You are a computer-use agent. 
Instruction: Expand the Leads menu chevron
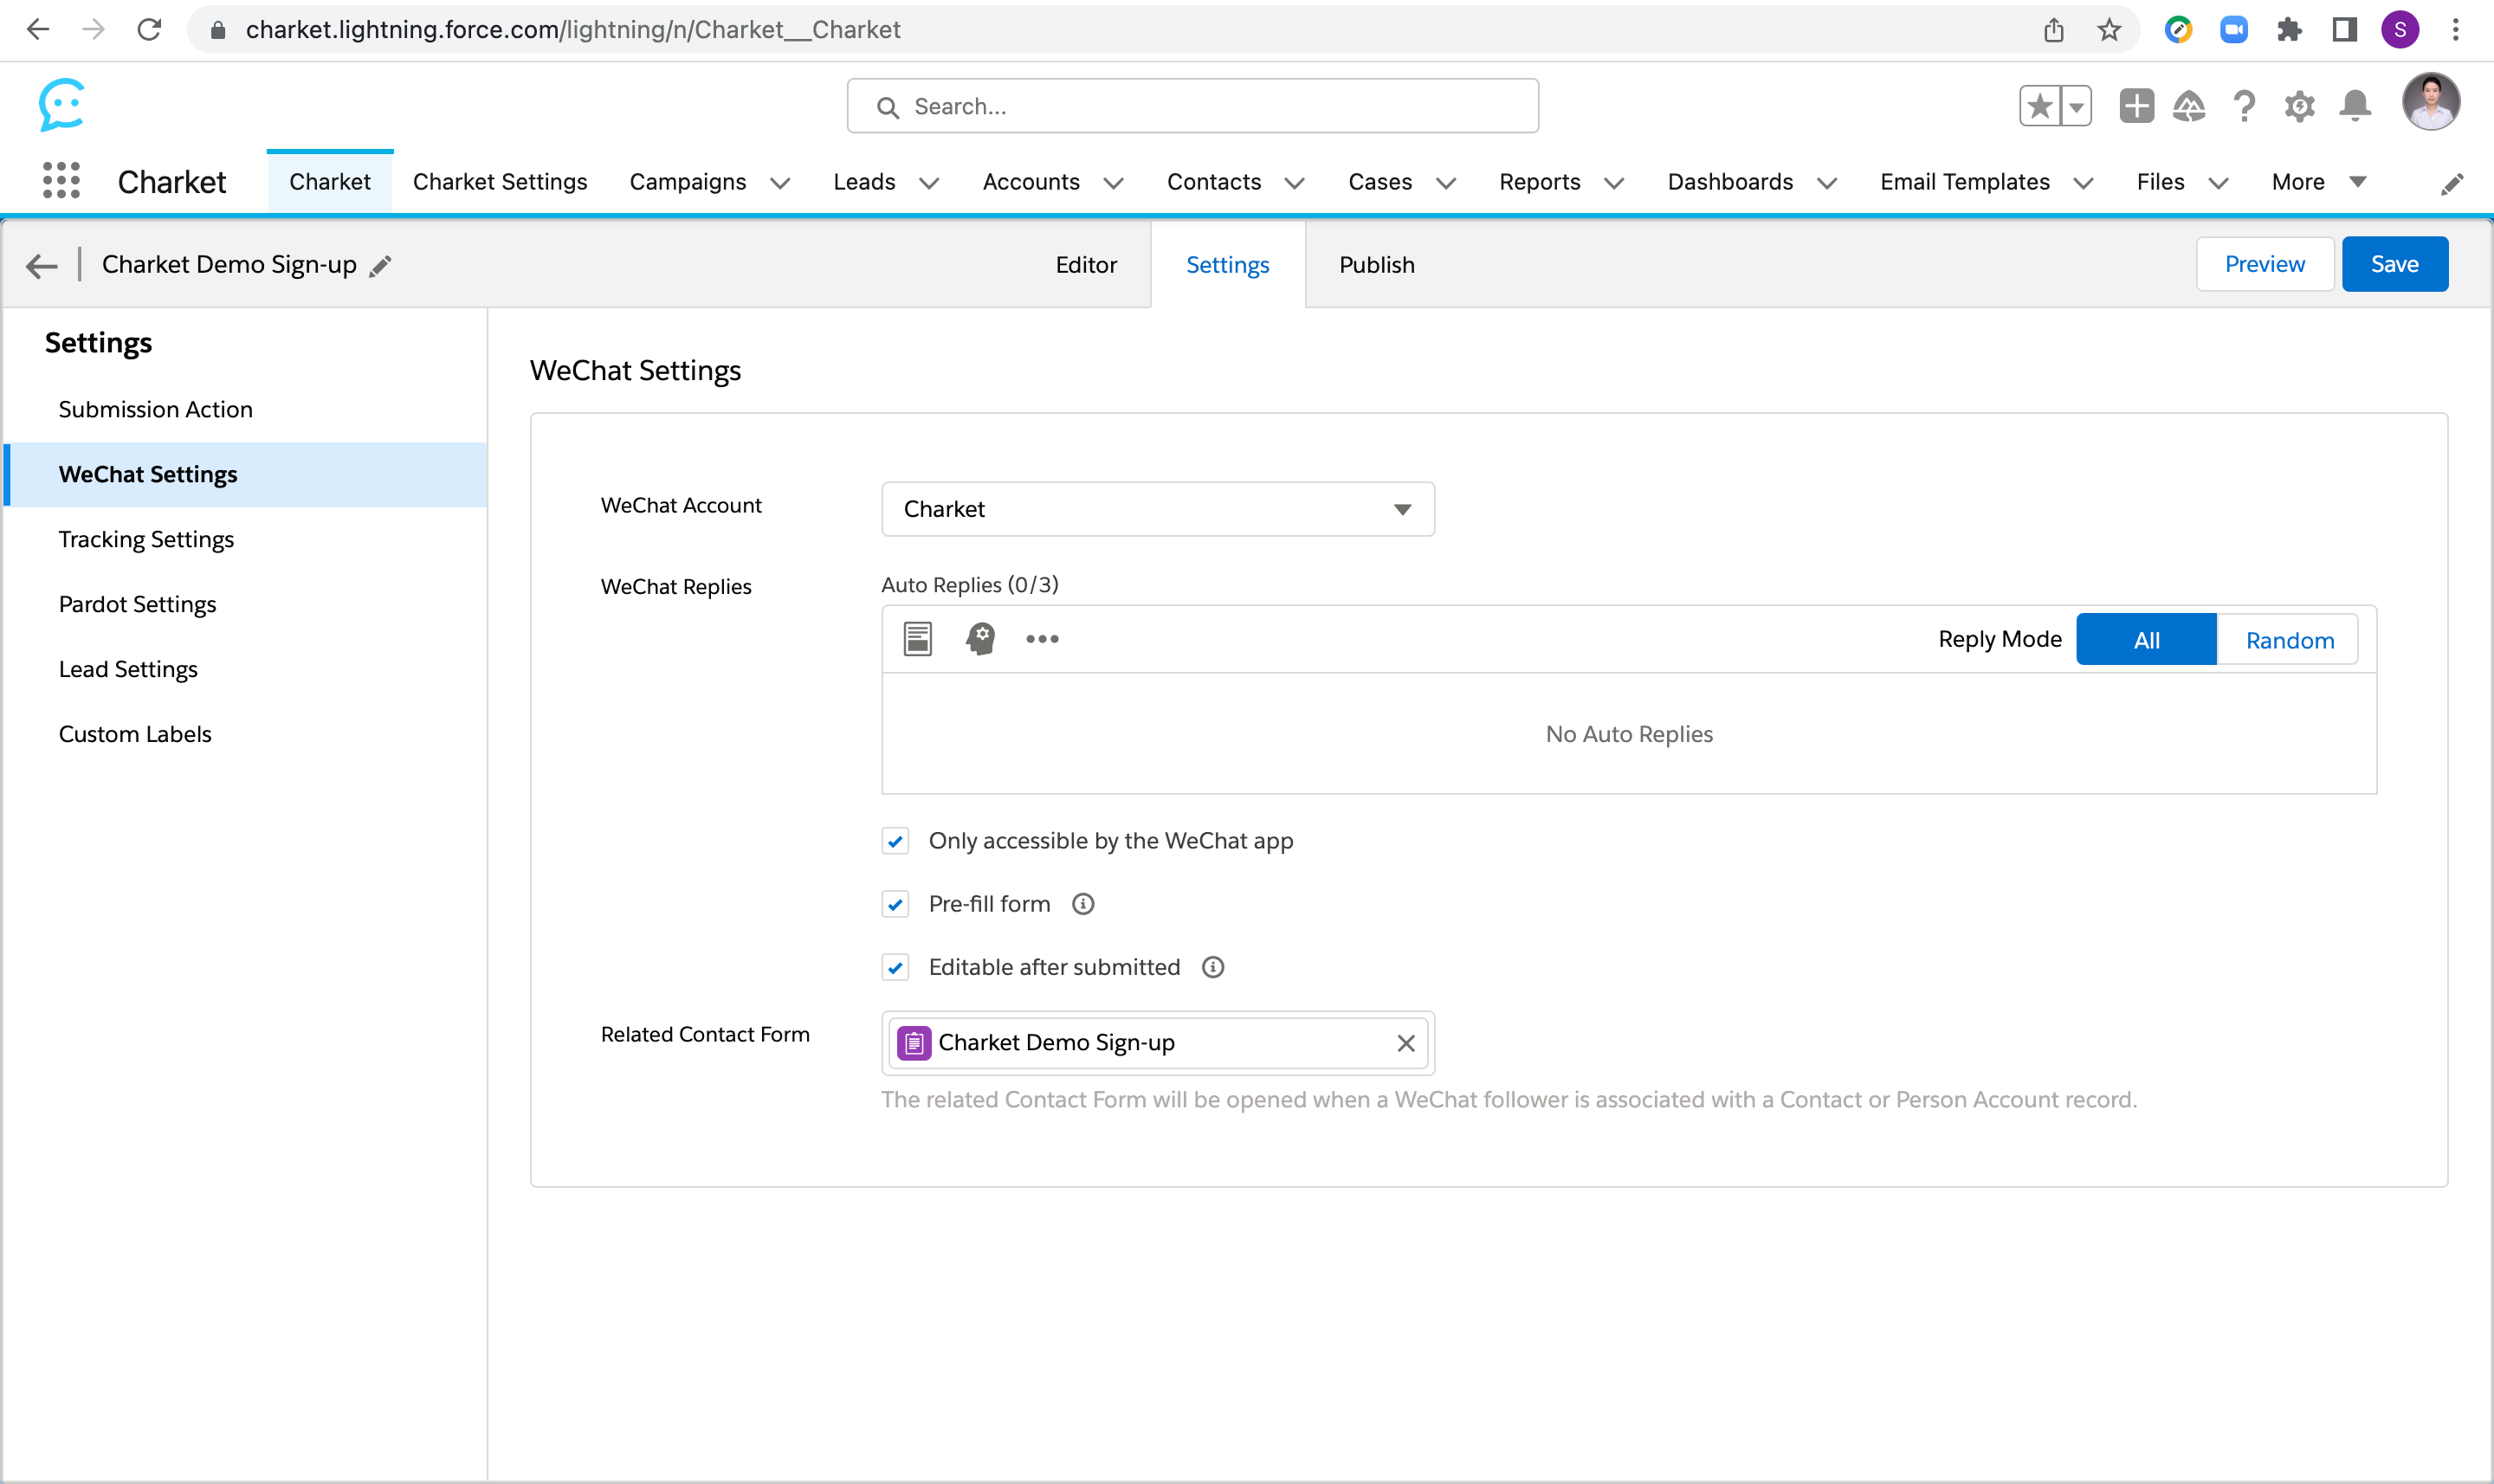[929, 183]
